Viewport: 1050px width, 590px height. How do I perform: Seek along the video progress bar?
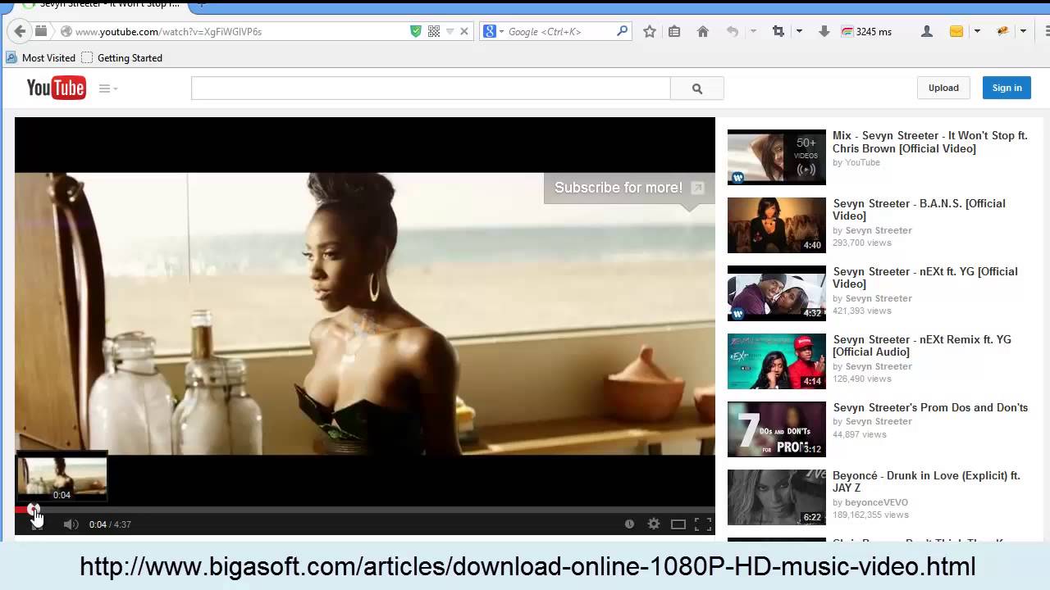[x=365, y=510]
